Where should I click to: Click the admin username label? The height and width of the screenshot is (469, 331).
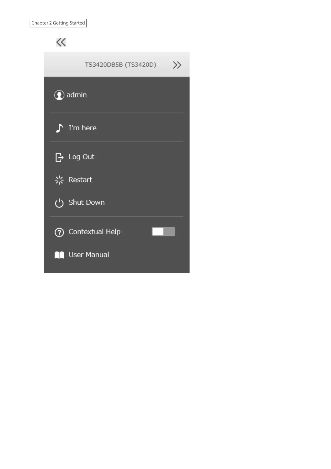(x=76, y=95)
